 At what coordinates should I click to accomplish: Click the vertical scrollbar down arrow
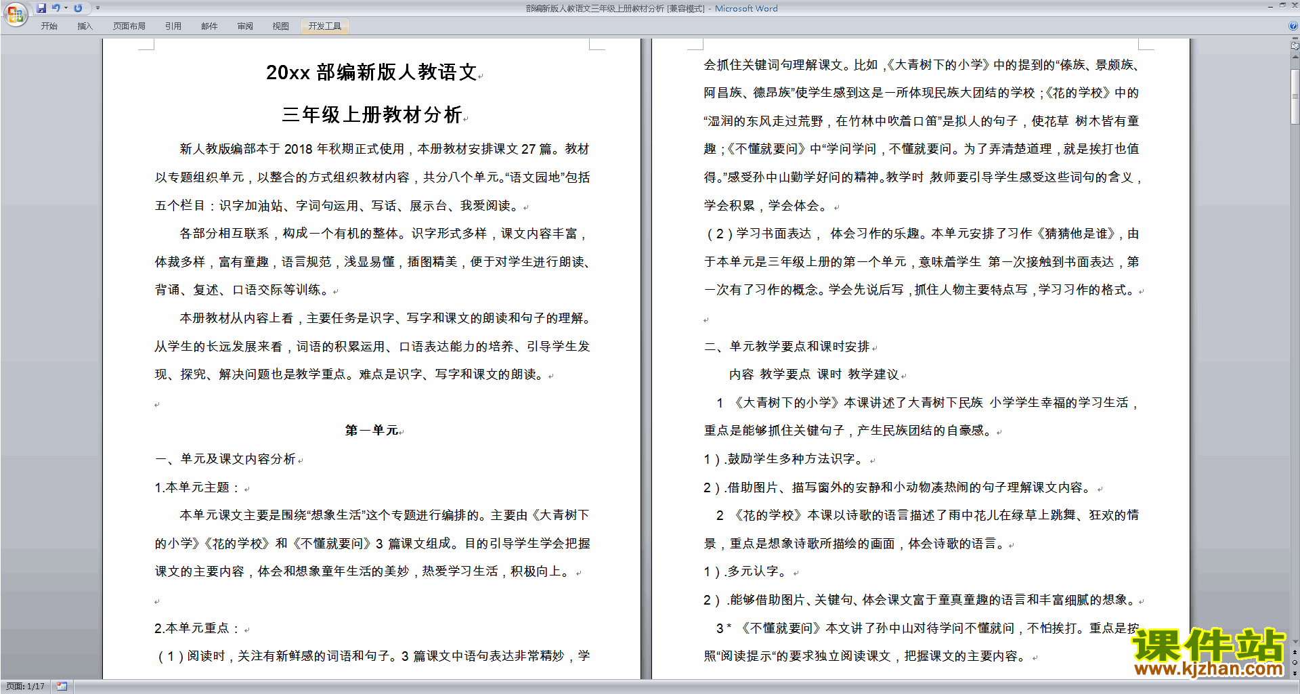click(1295, 642)
